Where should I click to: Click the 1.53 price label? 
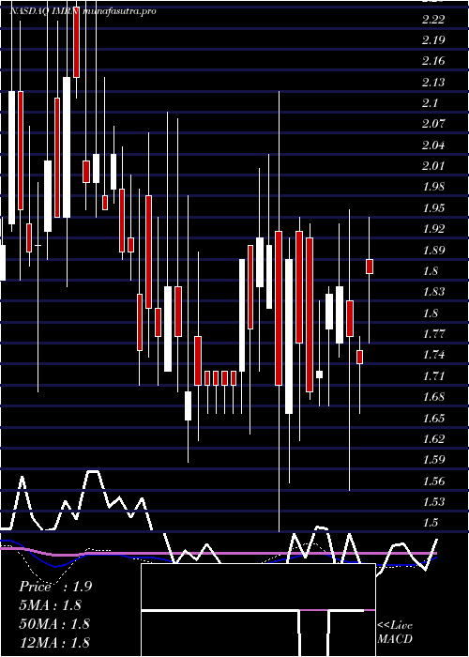[433, 502]
